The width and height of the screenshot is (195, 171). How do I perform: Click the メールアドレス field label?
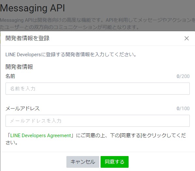click(23, 108)
